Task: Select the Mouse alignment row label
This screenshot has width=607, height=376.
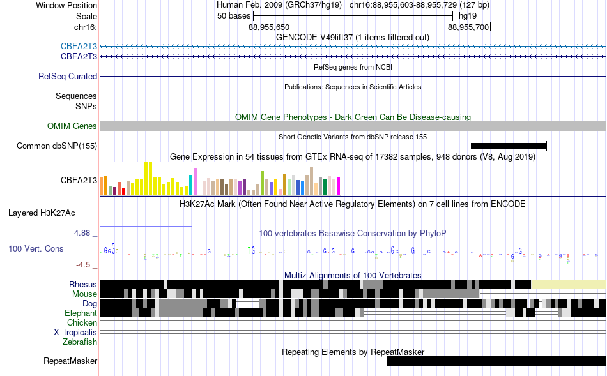Action: [x=84, y=294]
